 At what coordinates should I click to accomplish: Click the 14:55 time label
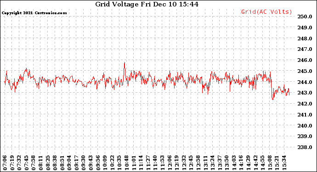[x=263, y=163]
